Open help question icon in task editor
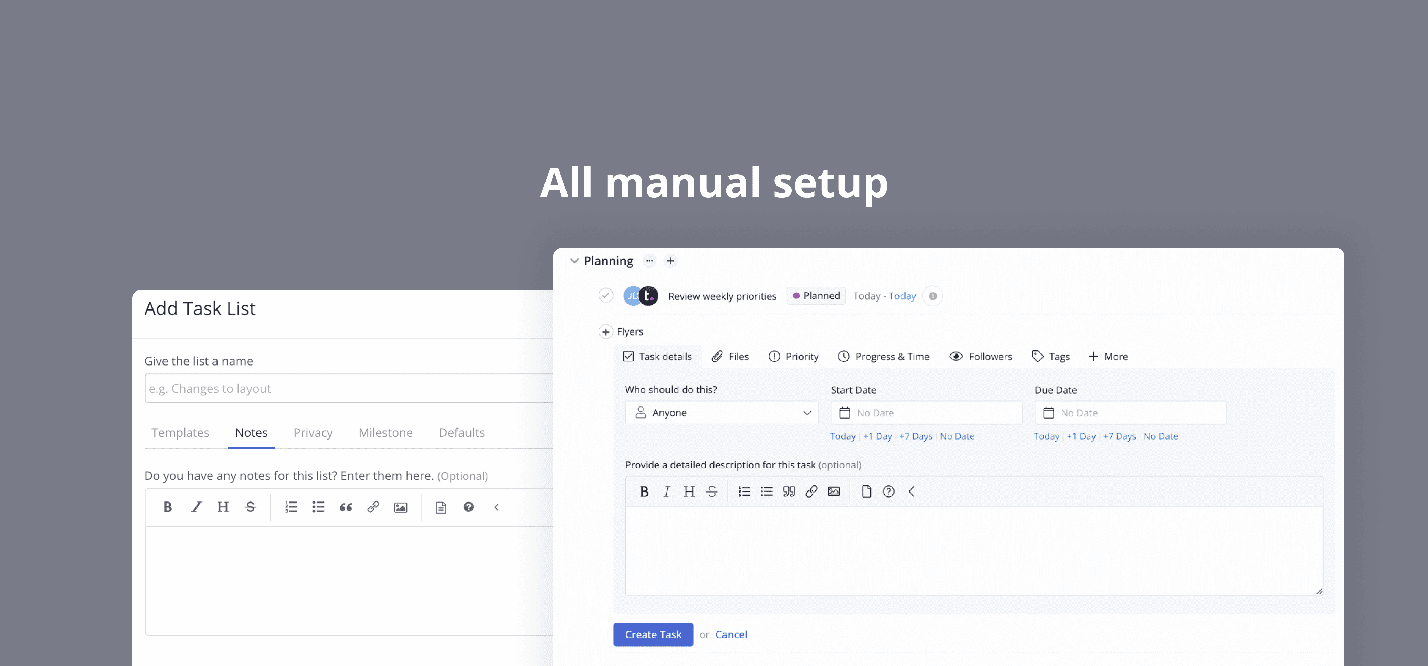Image resolution: width=1428 pixels, height=666 pixels. (888, 491)
